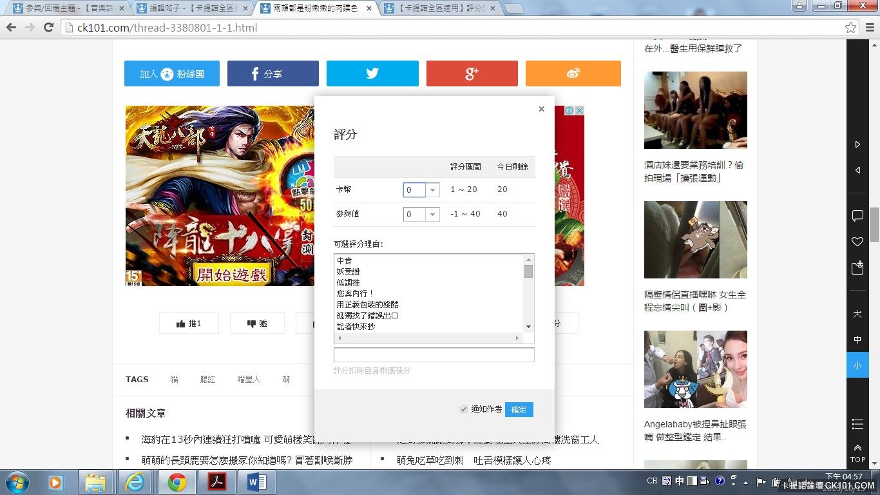Viewport: 880px width, 495px height.
Task: Click the 卡幣 value input box
Action: click(414, 190)
